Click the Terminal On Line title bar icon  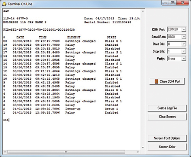(x=4, y=4)
